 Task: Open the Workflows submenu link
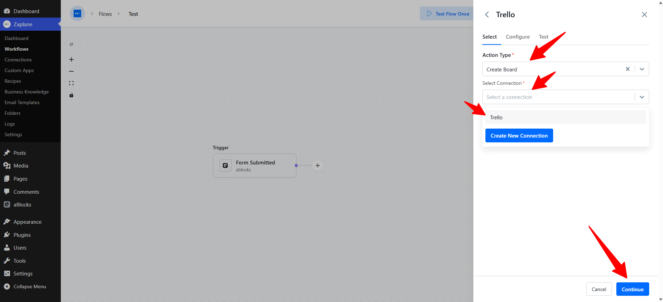(17, 49)
